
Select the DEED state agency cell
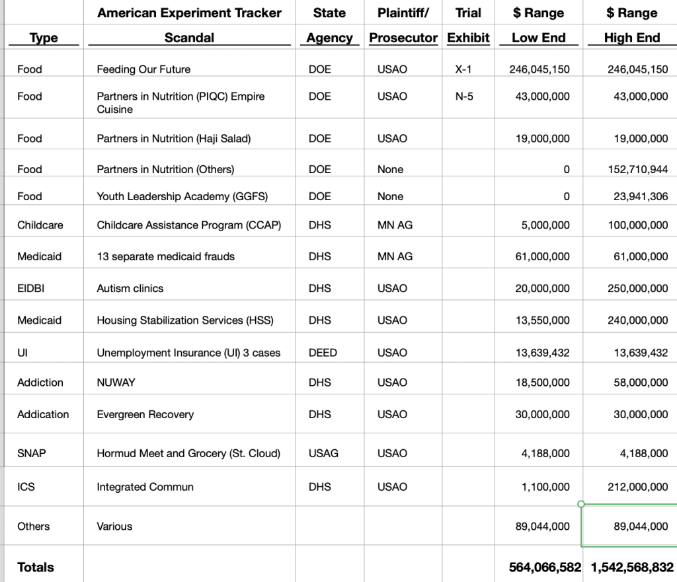click(323, 353)
